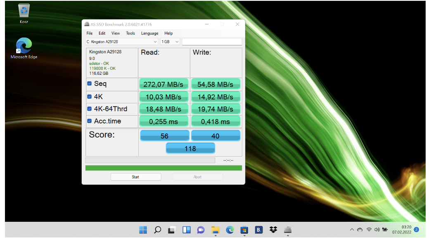431x242 pixels.
Task: Open taskbar Search magnifier
Action: (x=158, y=230)
